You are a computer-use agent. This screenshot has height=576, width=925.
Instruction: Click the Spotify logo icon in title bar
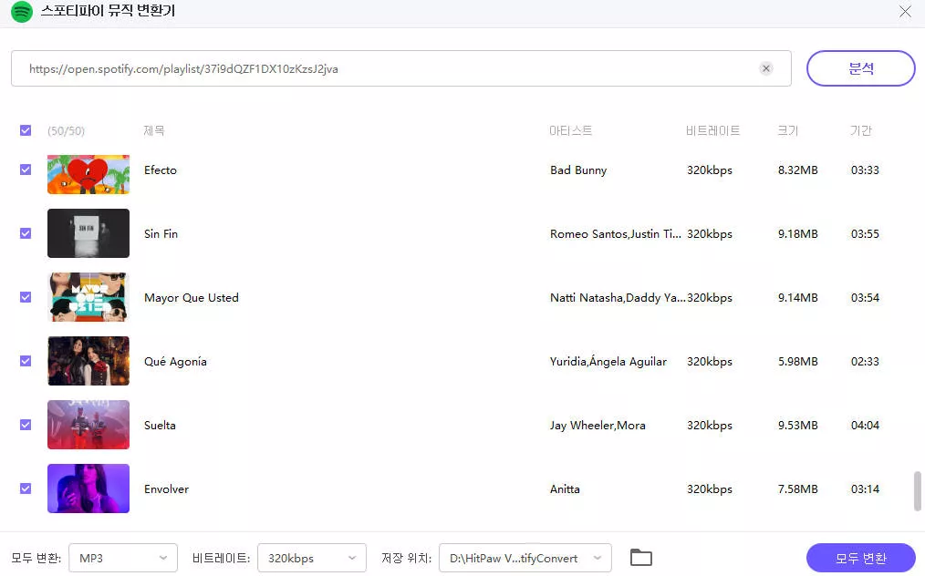coord(22,11)
